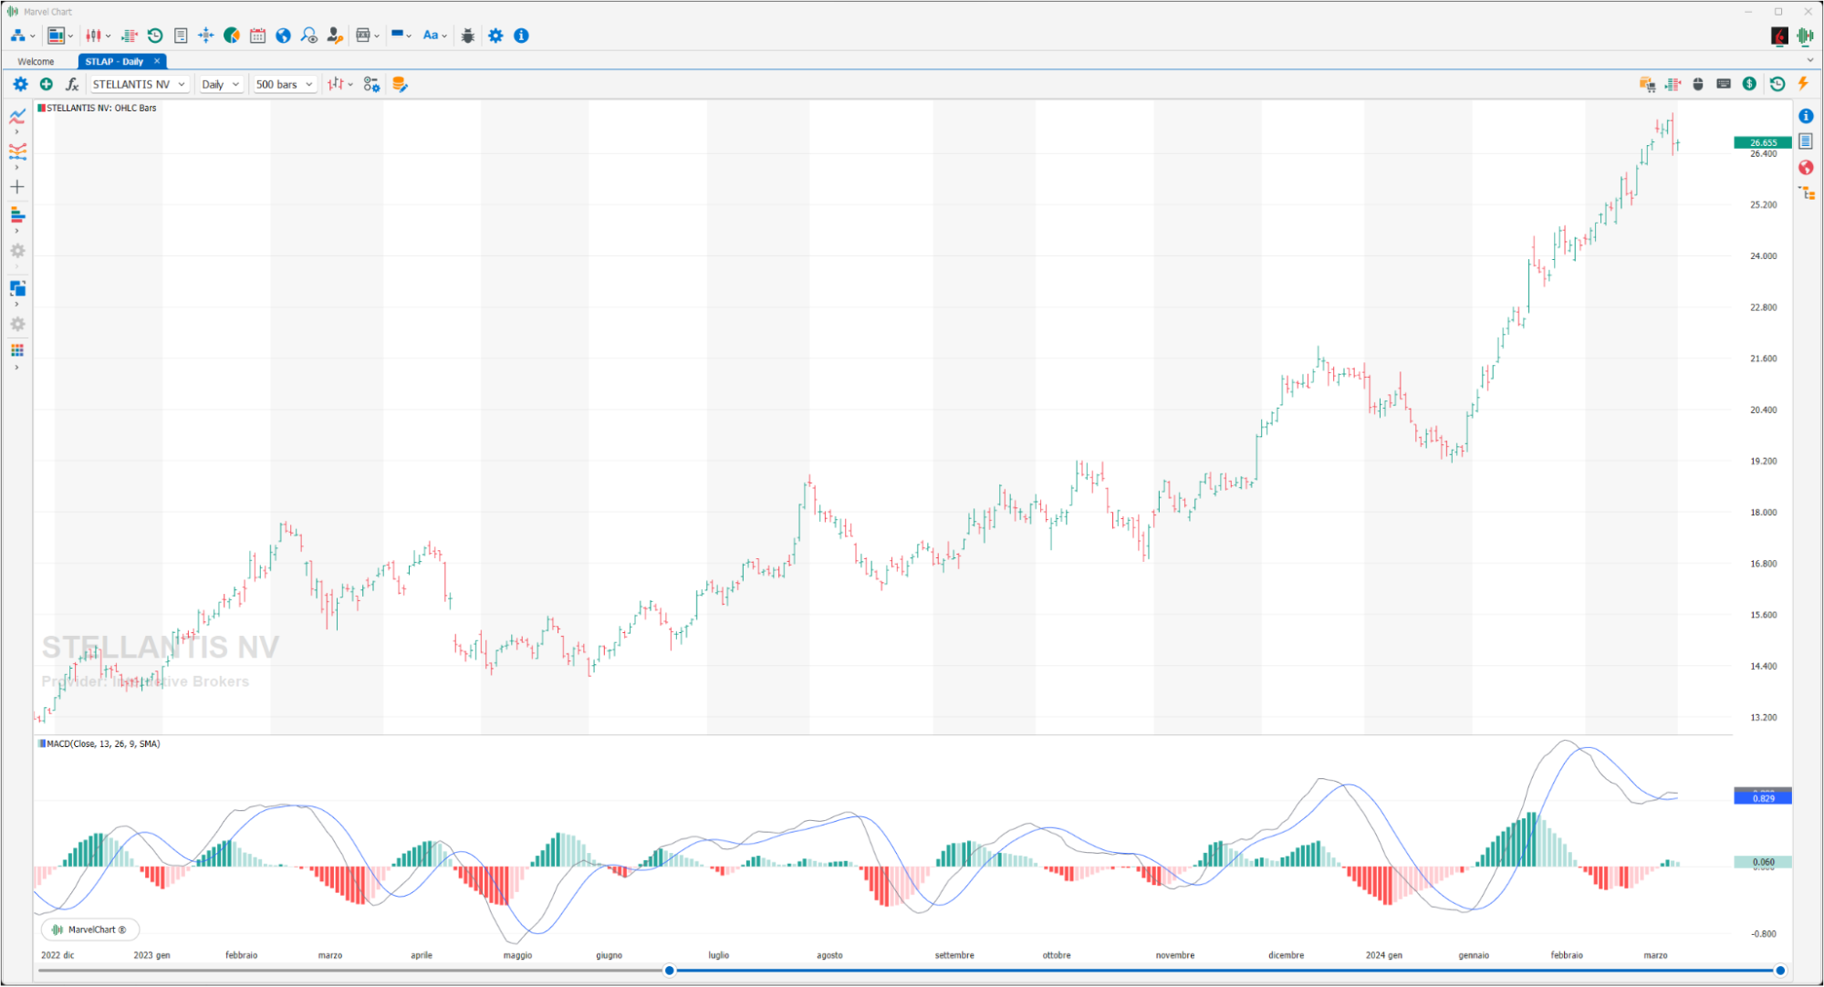Open the document notes icon

tap(181, 36)
